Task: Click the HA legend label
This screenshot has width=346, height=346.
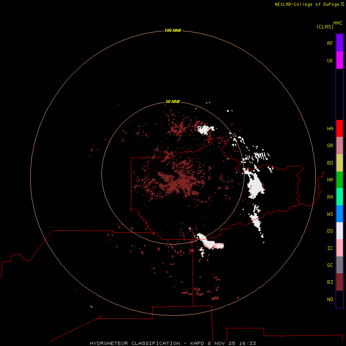Action: 330,128
